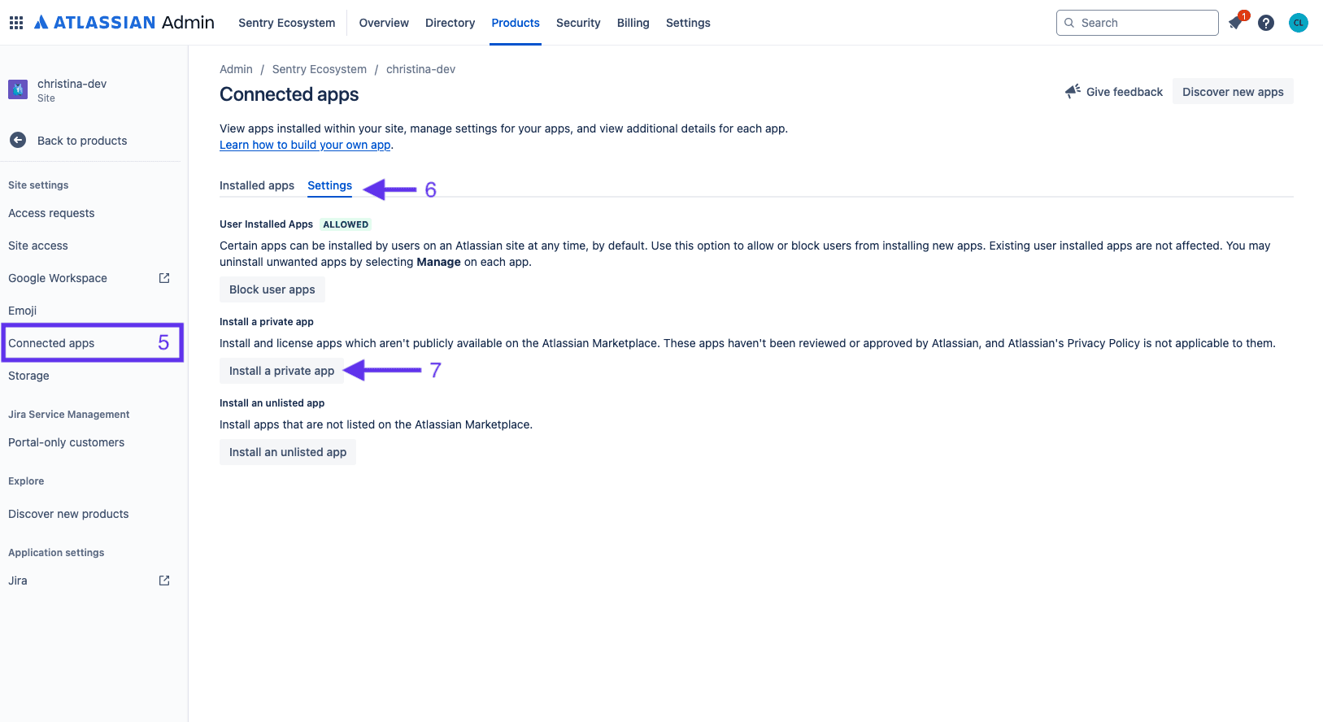Screen dimensions: 1323x722
Task: Click the Application settings sidebar label
Action: 56,553
